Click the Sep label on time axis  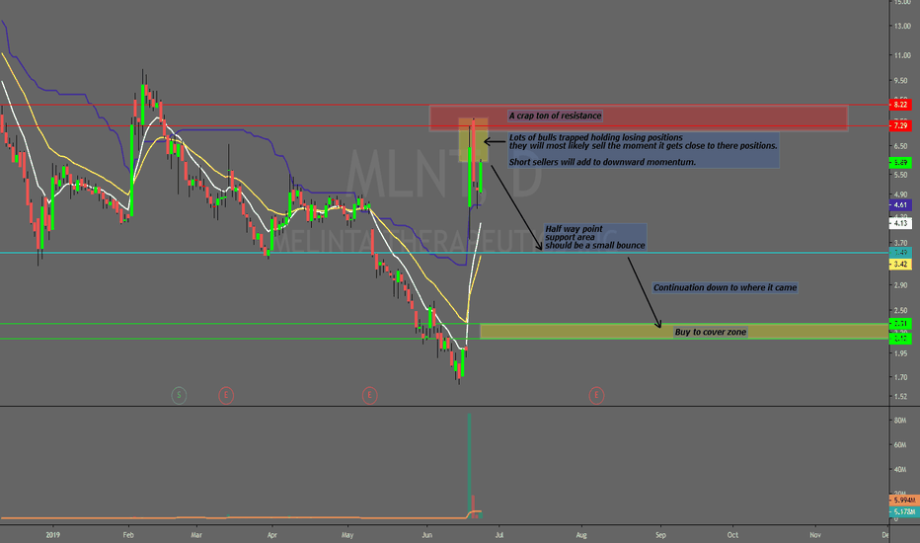[660, 535]
